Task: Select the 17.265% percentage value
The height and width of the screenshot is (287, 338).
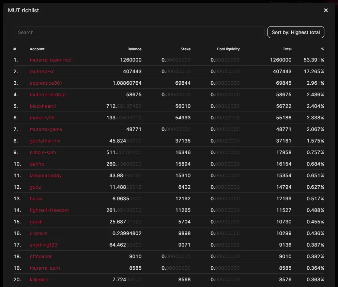Action: [314, 71]
